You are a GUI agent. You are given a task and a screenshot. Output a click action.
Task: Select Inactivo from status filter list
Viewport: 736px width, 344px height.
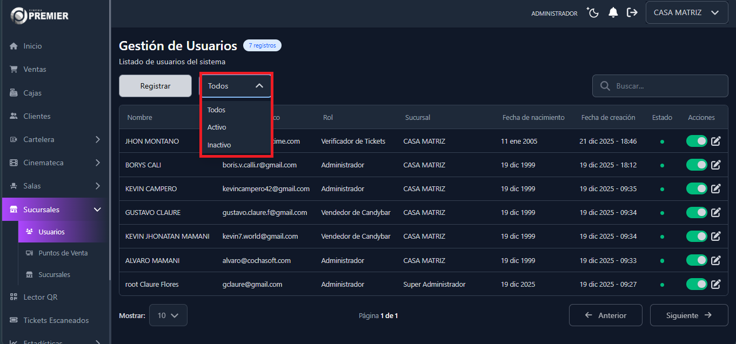[219, 145]
